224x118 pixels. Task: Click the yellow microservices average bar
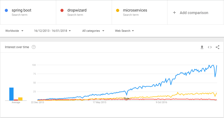pyautogui.click(x=20, y=99)
